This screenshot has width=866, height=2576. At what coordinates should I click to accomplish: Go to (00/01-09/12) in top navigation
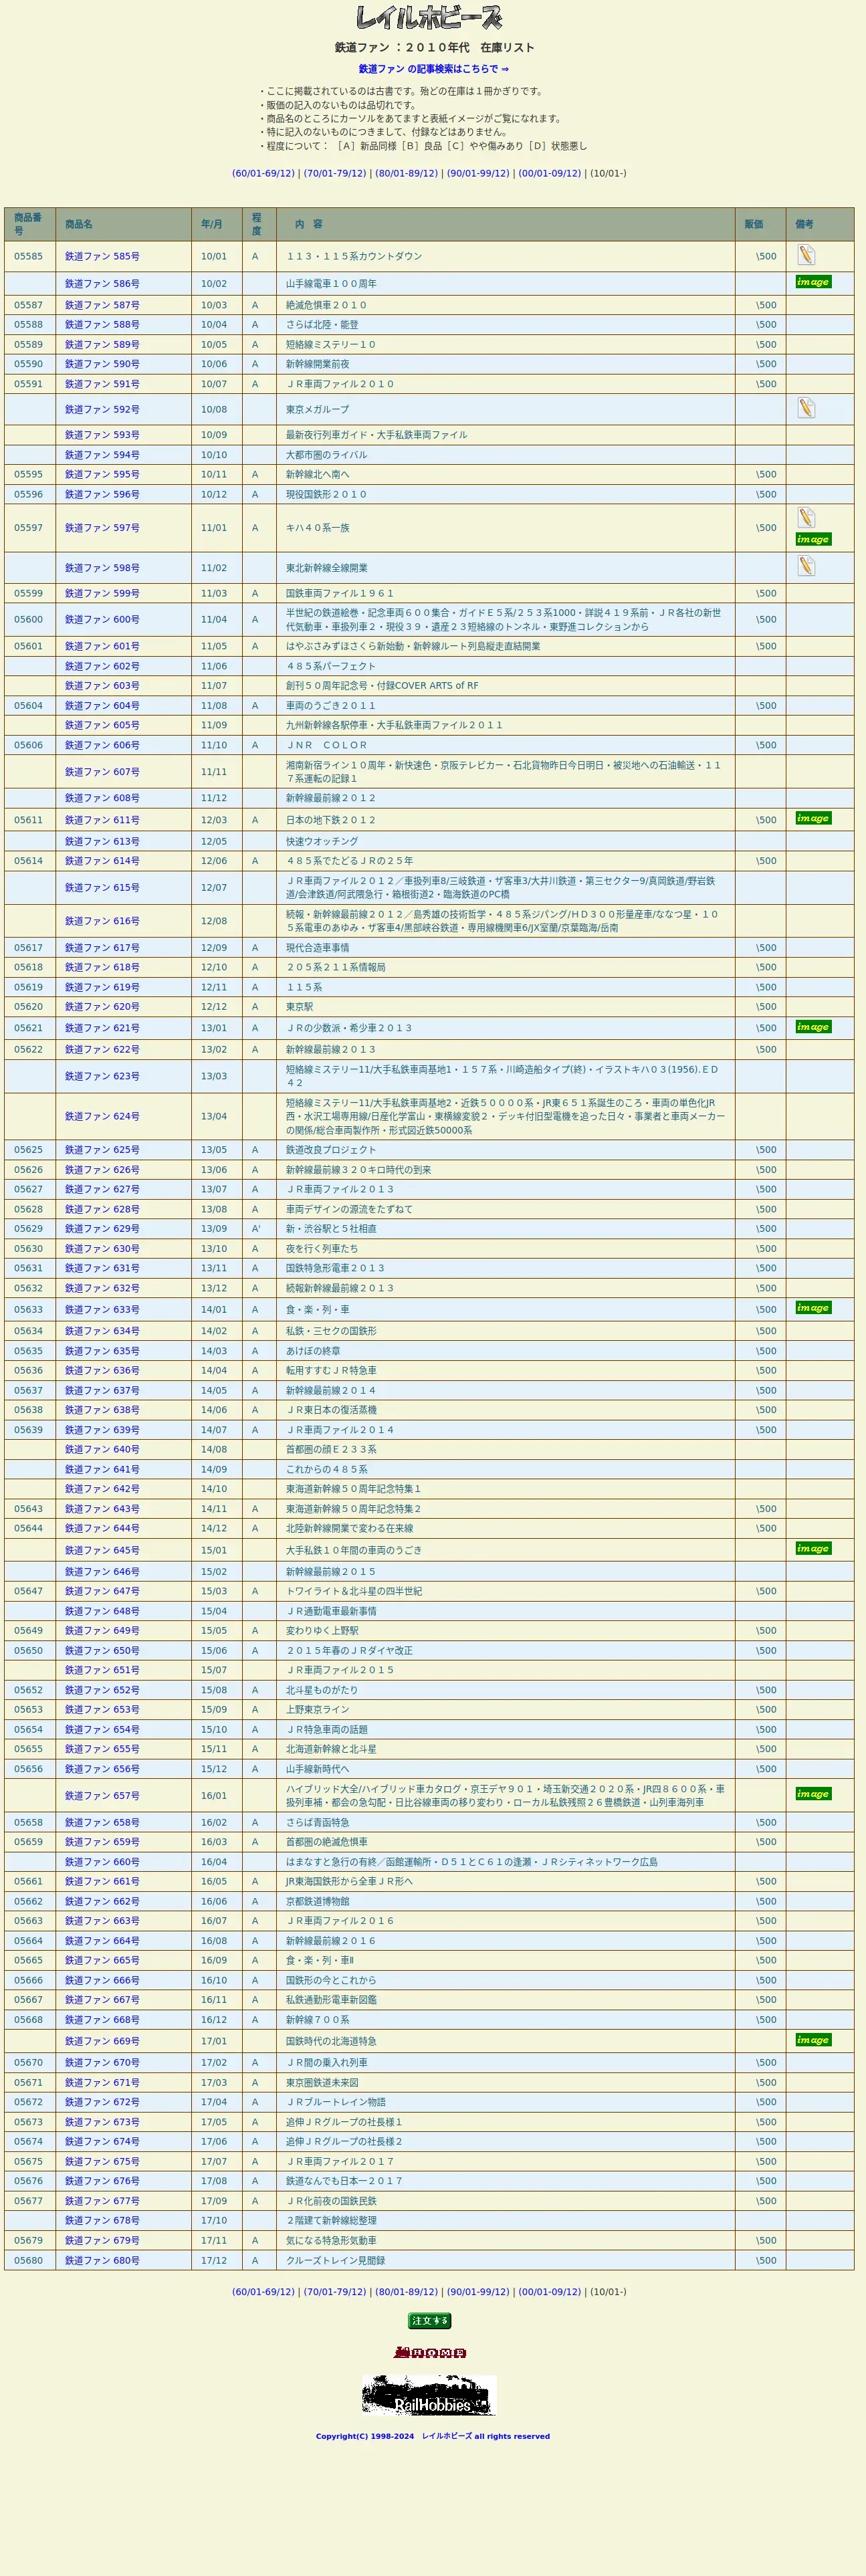pos(550,173)
